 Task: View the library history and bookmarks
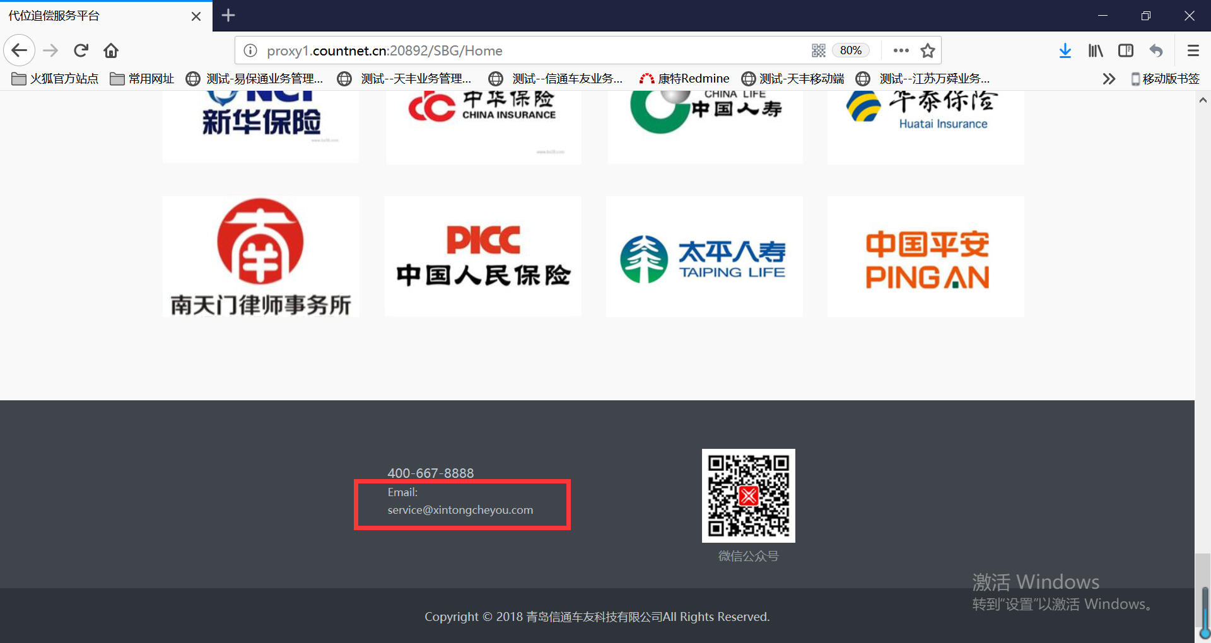tap(1096, 50)
